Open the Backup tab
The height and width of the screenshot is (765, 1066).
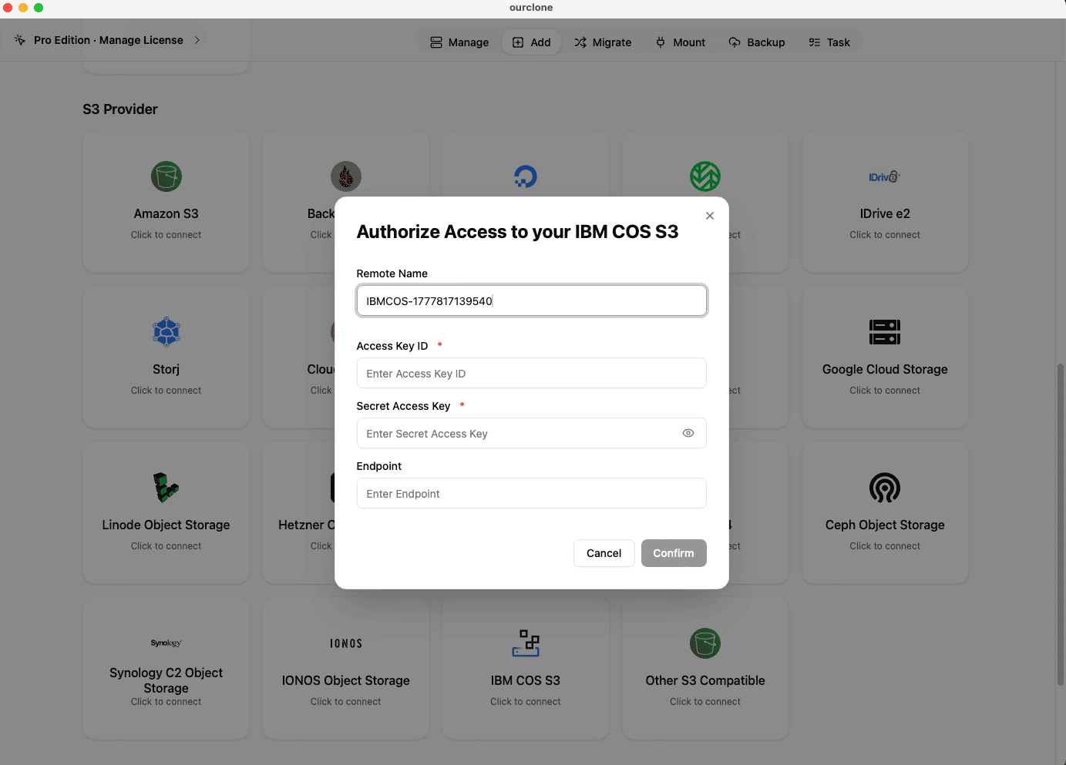pos(757,42)
